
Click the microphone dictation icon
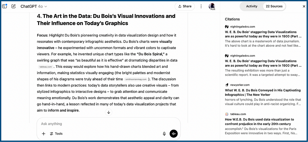[x=164, y=134]
